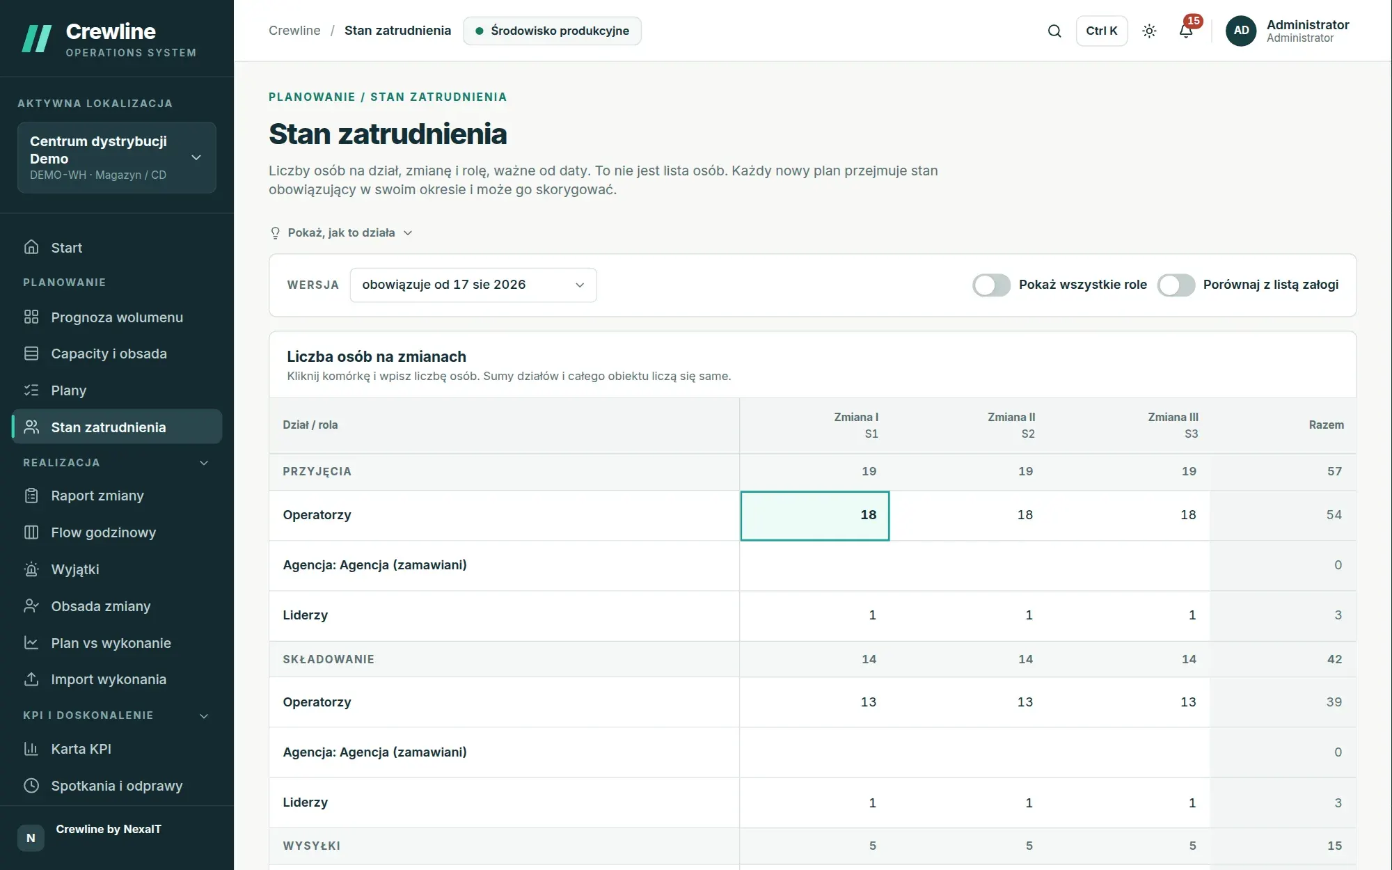1392x870 pixels.
Task: Click the Plan vs wykonanie chart icon
Action: (x=31, y=643)
